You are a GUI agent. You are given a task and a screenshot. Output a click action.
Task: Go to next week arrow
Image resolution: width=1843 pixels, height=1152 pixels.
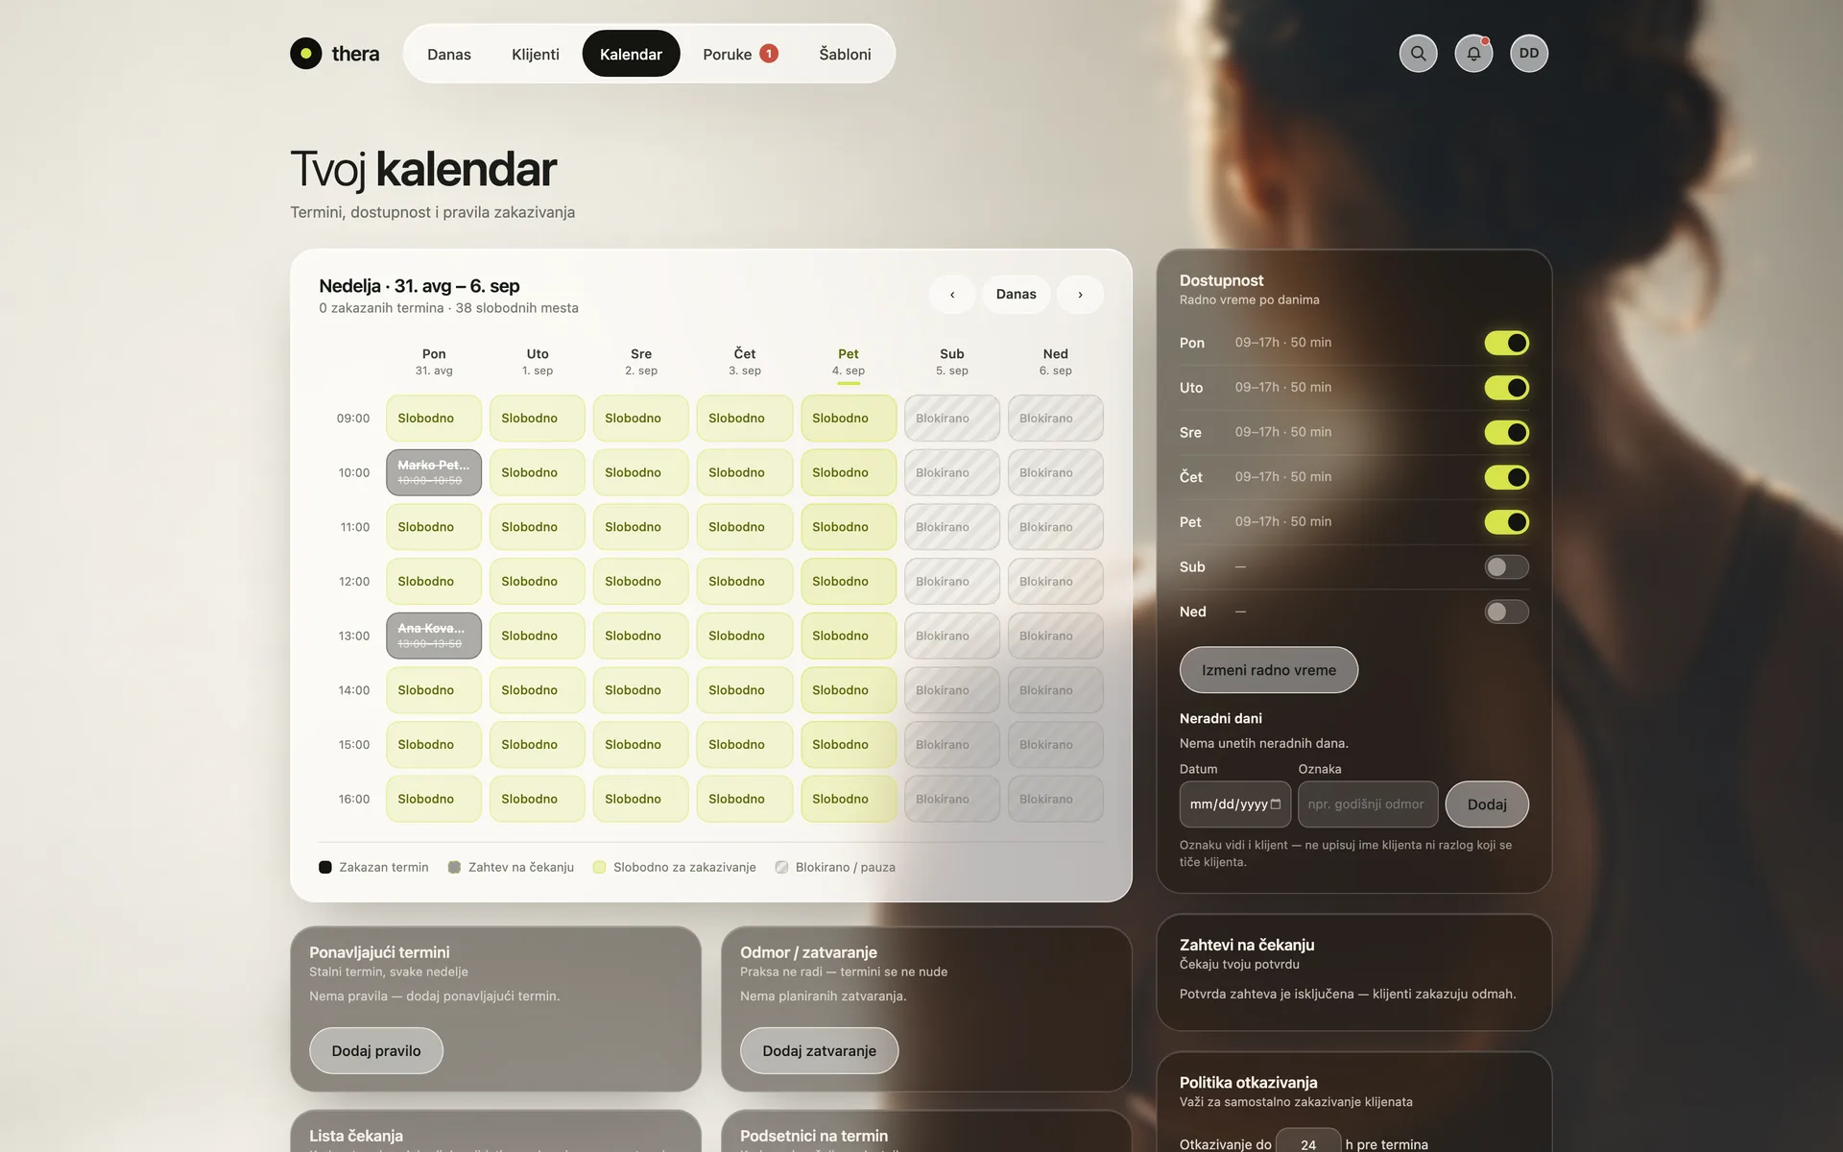[x=1080, y=295]
